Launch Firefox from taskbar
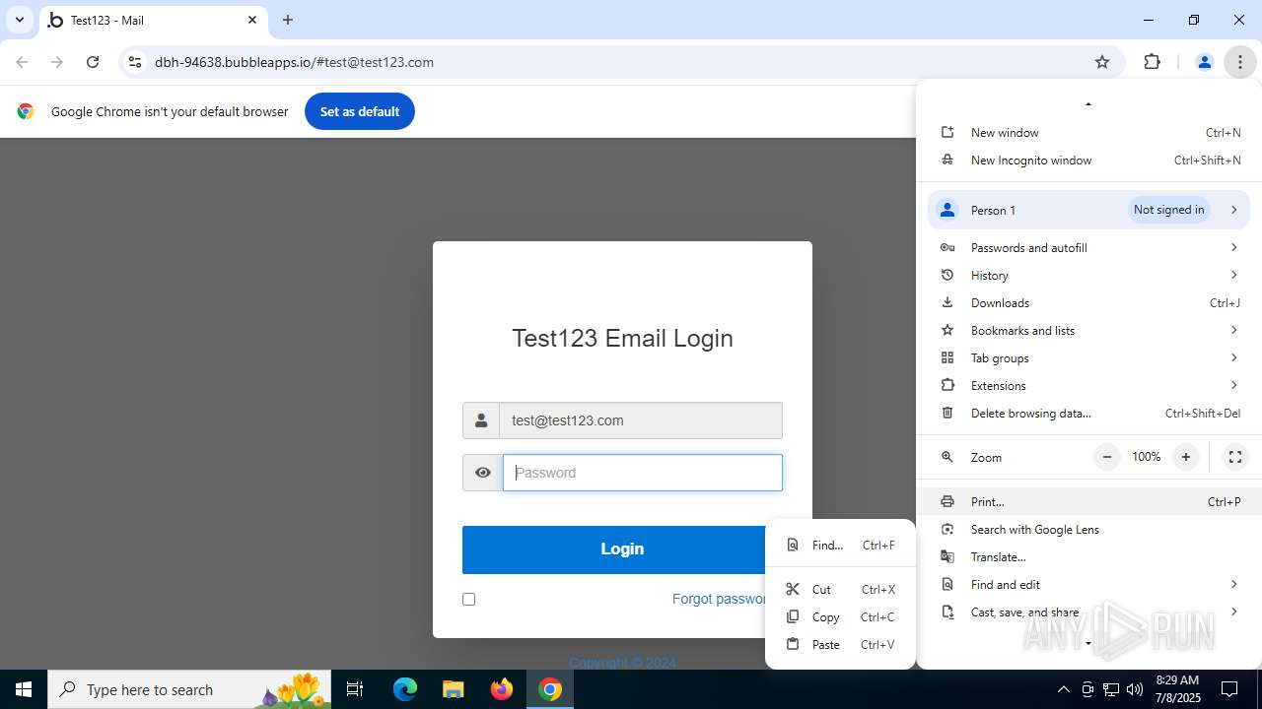 coord(502,689)
